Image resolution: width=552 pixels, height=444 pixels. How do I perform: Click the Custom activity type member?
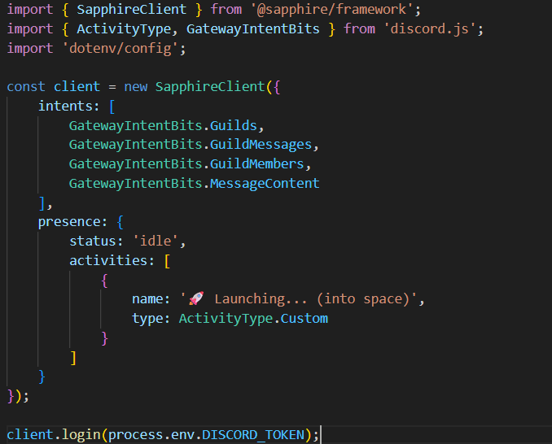[304, 319]
